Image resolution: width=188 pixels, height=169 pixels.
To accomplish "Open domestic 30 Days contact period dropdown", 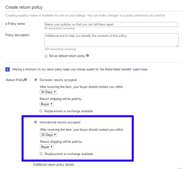I will coord(48,92).
